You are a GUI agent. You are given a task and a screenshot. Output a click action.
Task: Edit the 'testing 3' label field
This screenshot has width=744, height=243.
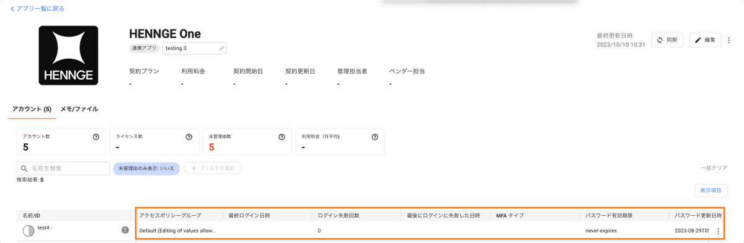click(x=195, y=48)
